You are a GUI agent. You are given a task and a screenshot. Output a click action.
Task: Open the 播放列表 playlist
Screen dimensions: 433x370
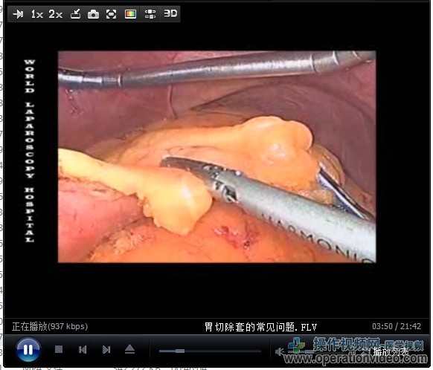click(391, 351)
